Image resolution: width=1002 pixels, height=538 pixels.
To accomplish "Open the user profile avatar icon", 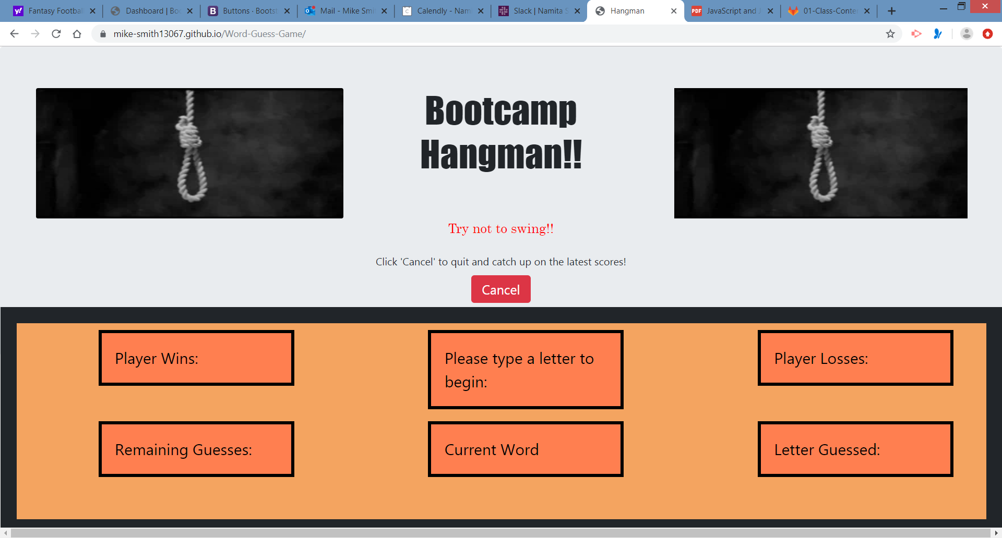I will tap(967, 34).
